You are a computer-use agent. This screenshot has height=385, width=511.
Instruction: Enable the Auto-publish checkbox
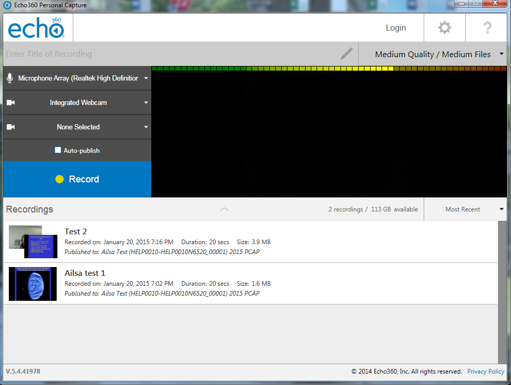(x=58, y=150)
